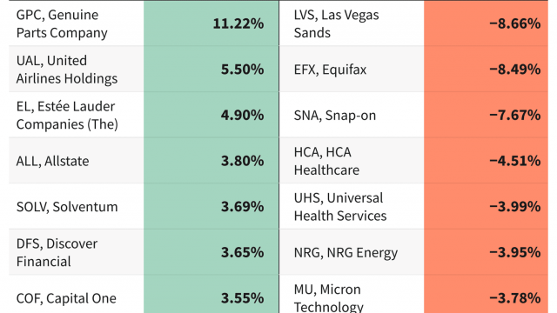Image resolution: width=557 pixels, height=313 pixels.
Task: Click the 4.90% gain value
Action: (x=242, y=115)
